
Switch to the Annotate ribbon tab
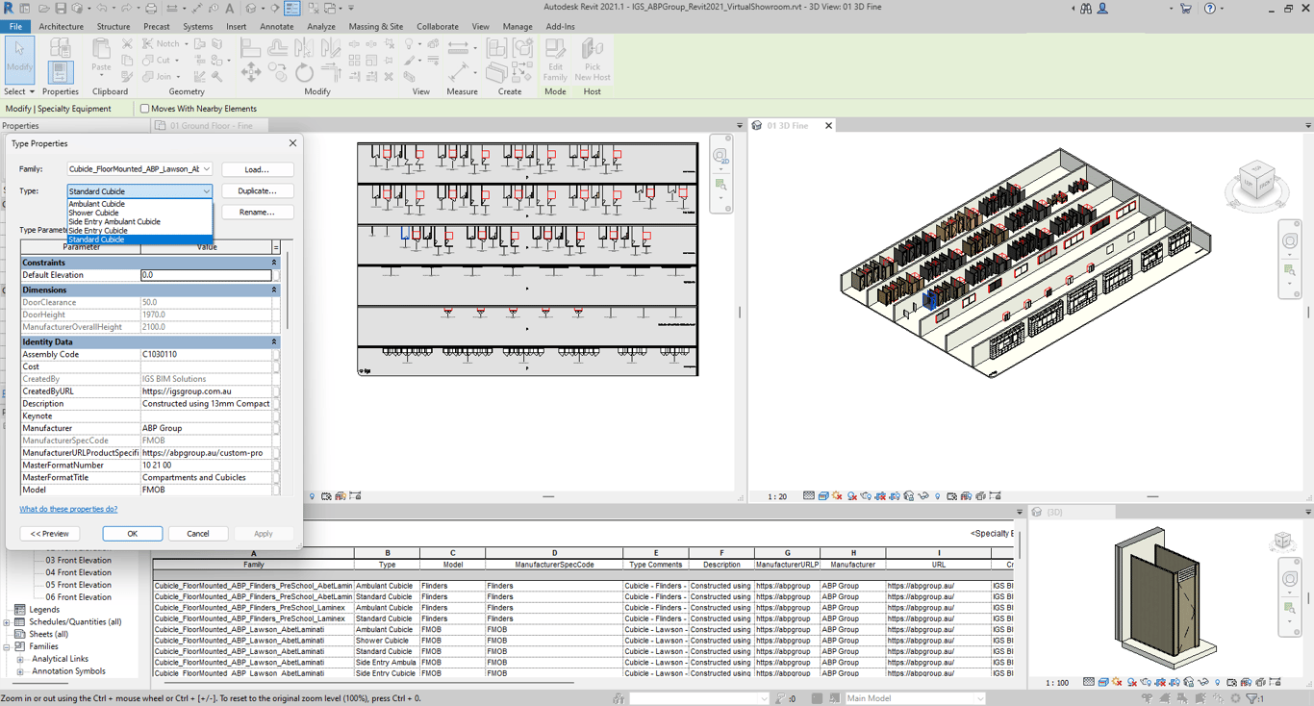point(277,27)
